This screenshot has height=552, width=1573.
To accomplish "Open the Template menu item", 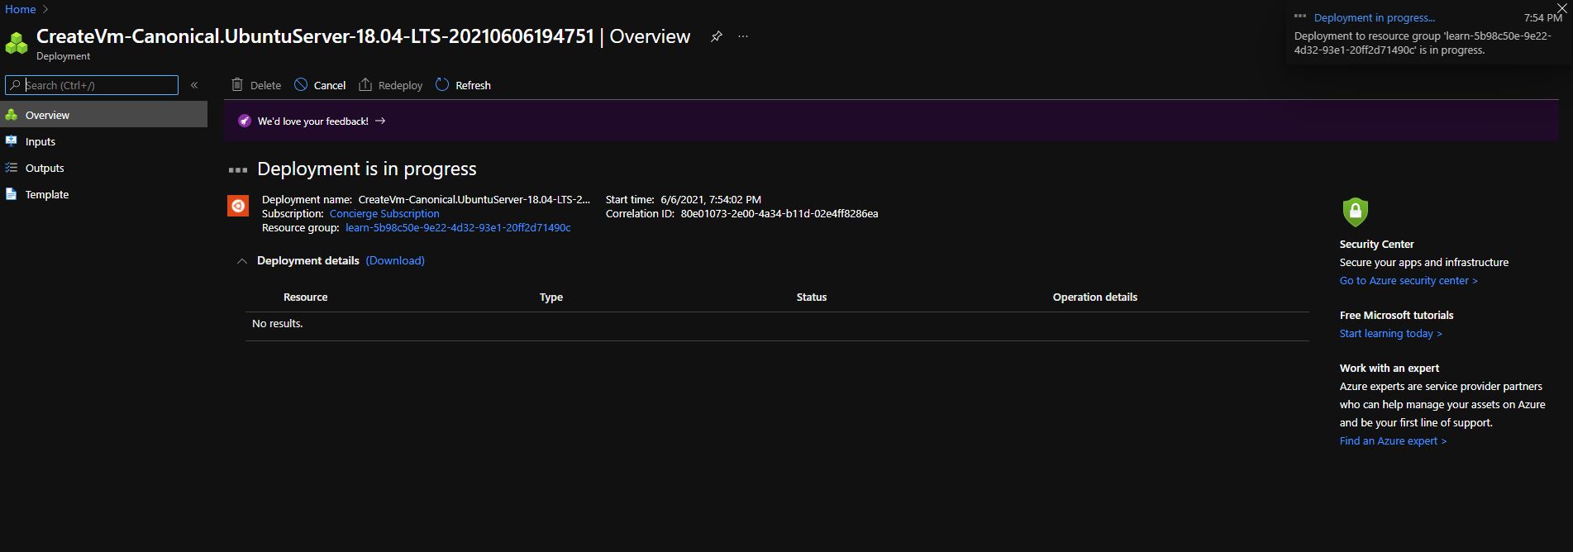I will pyautogui.click(x=103, y=194).
